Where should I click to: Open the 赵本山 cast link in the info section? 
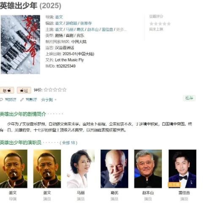93,30
